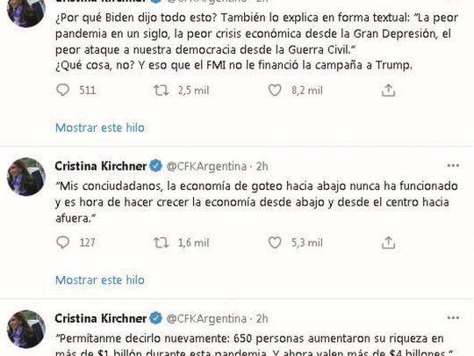The height and width of the screenshot is (356, 474).
Task: Retweet the tweet with 2,5 mil retweets
Action: coord(161,91)
